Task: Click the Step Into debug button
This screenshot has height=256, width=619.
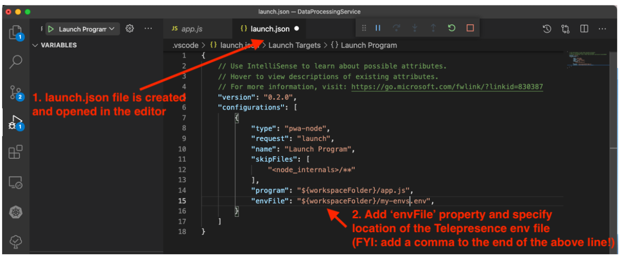Action: (x=415, y=28)
